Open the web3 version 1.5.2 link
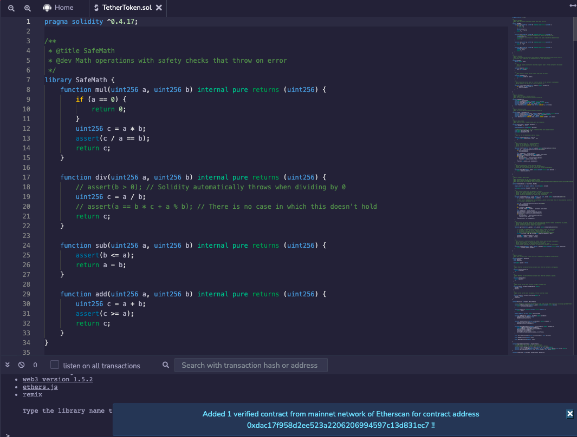 [57, 379]
